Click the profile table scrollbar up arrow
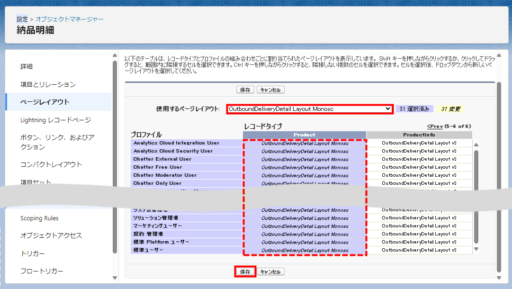The image size is (512, 289). tap(476, 145)
